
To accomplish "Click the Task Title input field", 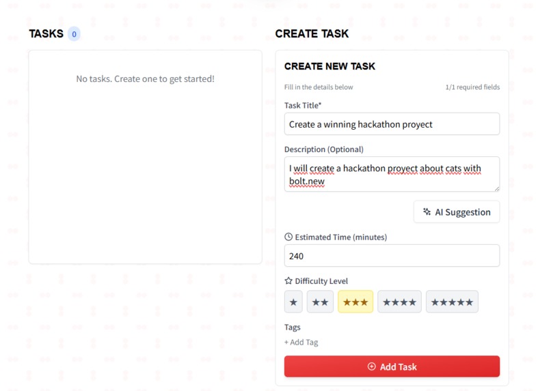I will click(392, 124).
